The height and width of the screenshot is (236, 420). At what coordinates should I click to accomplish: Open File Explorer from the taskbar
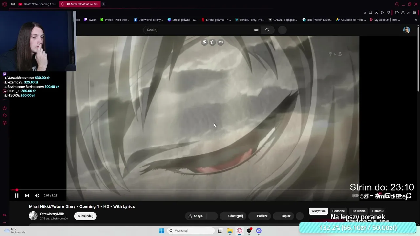(230, 231)
